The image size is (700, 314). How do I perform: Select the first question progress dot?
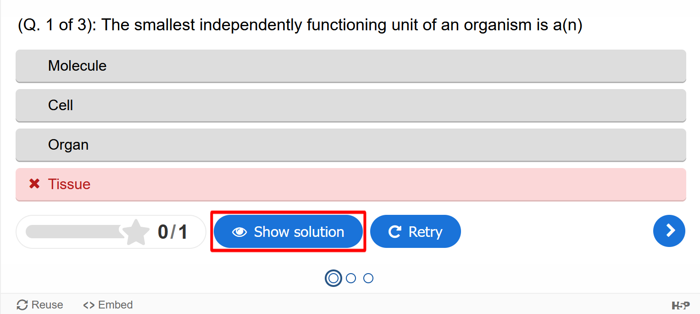click(x=333, y=278)
